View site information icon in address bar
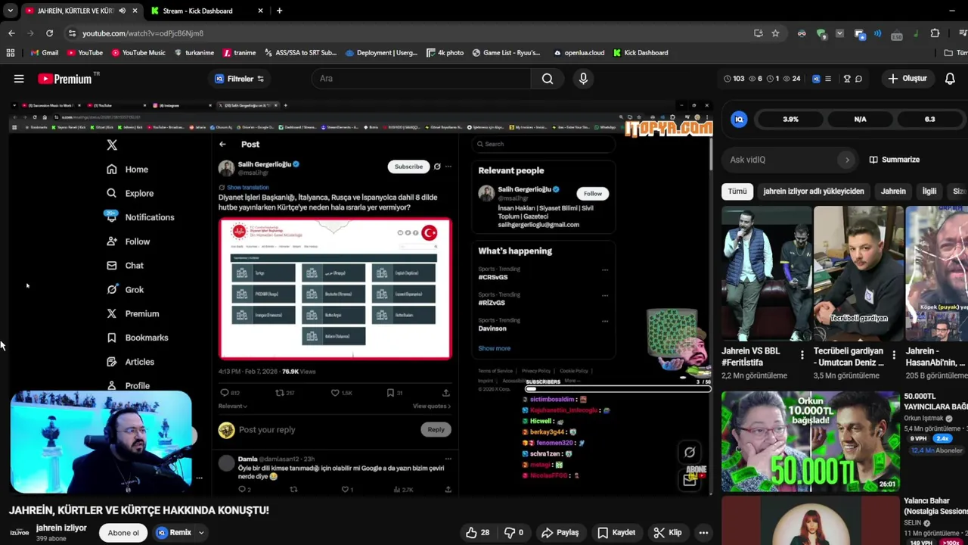This screenshot has height=545, width=968. click(x=72, y=33)
